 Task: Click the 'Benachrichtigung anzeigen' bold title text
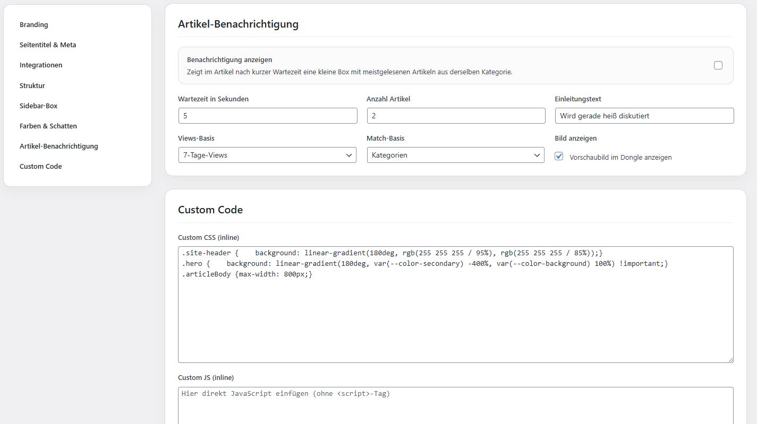[x=229, y=60]
